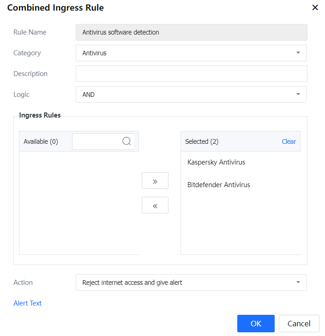Click the Action dropdown arrow
This screenshot has width=325, height=336.
(x=298, y=282)
